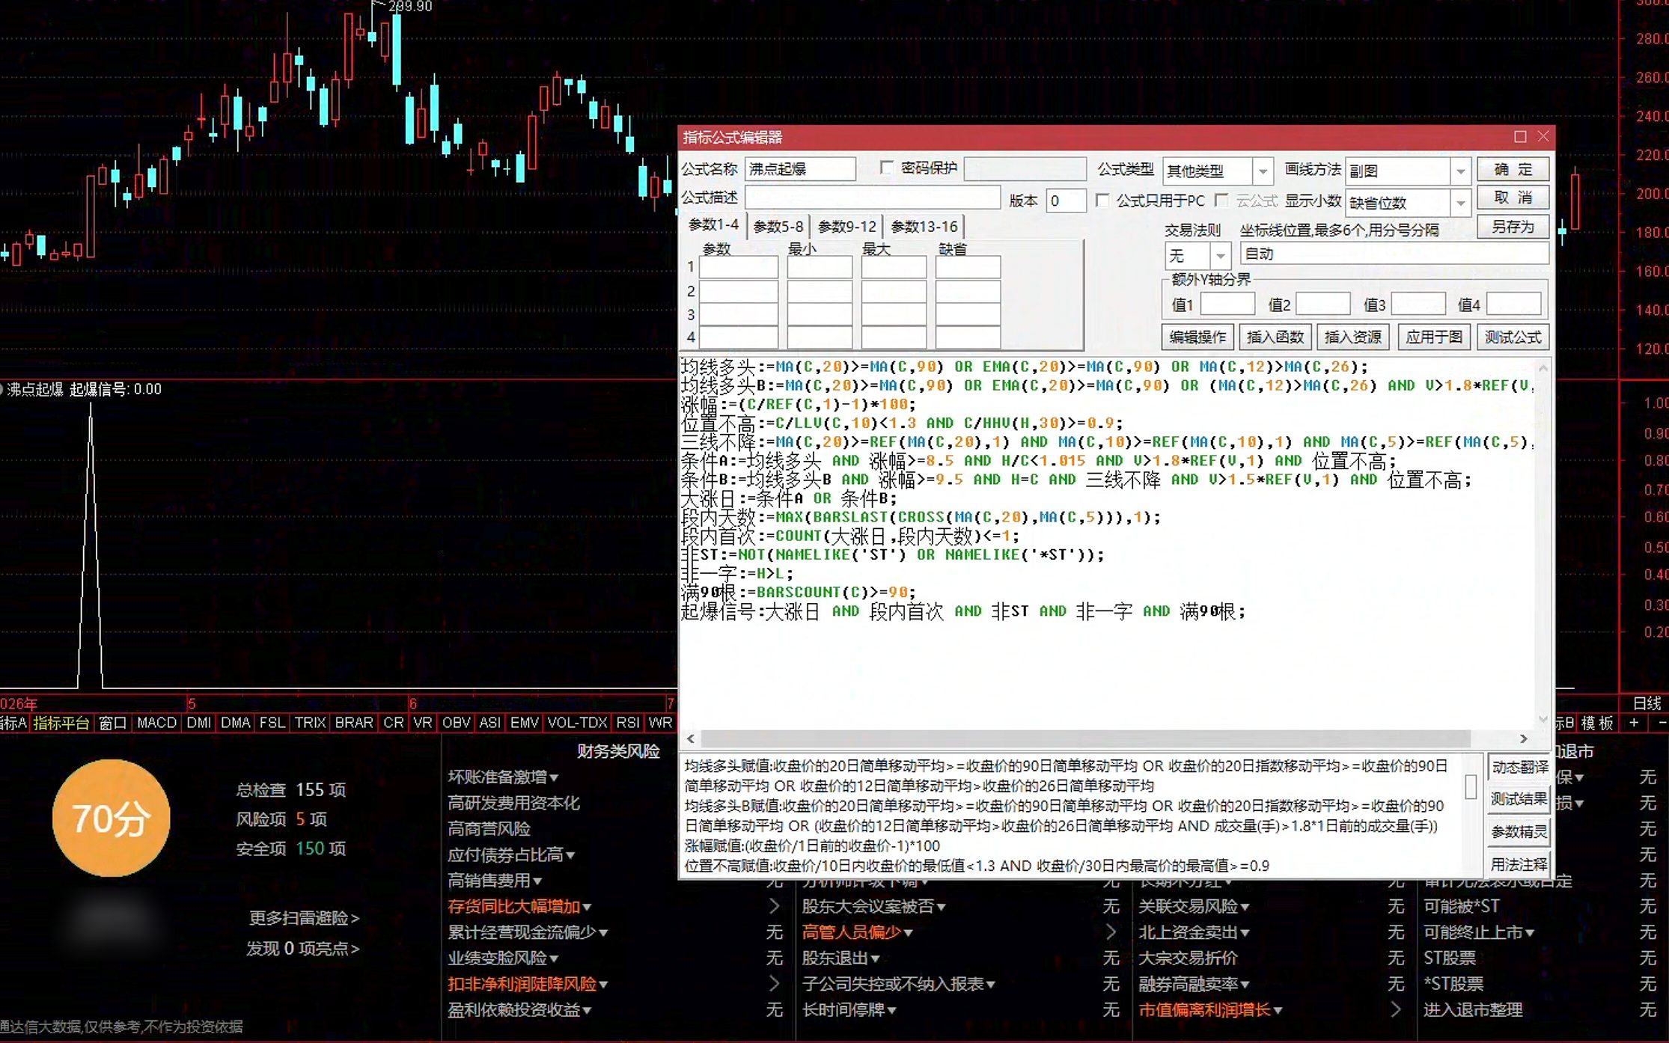Click the 值1 Y-axis input field
The image size is (1669, 1043).
tap(1227, 305)
